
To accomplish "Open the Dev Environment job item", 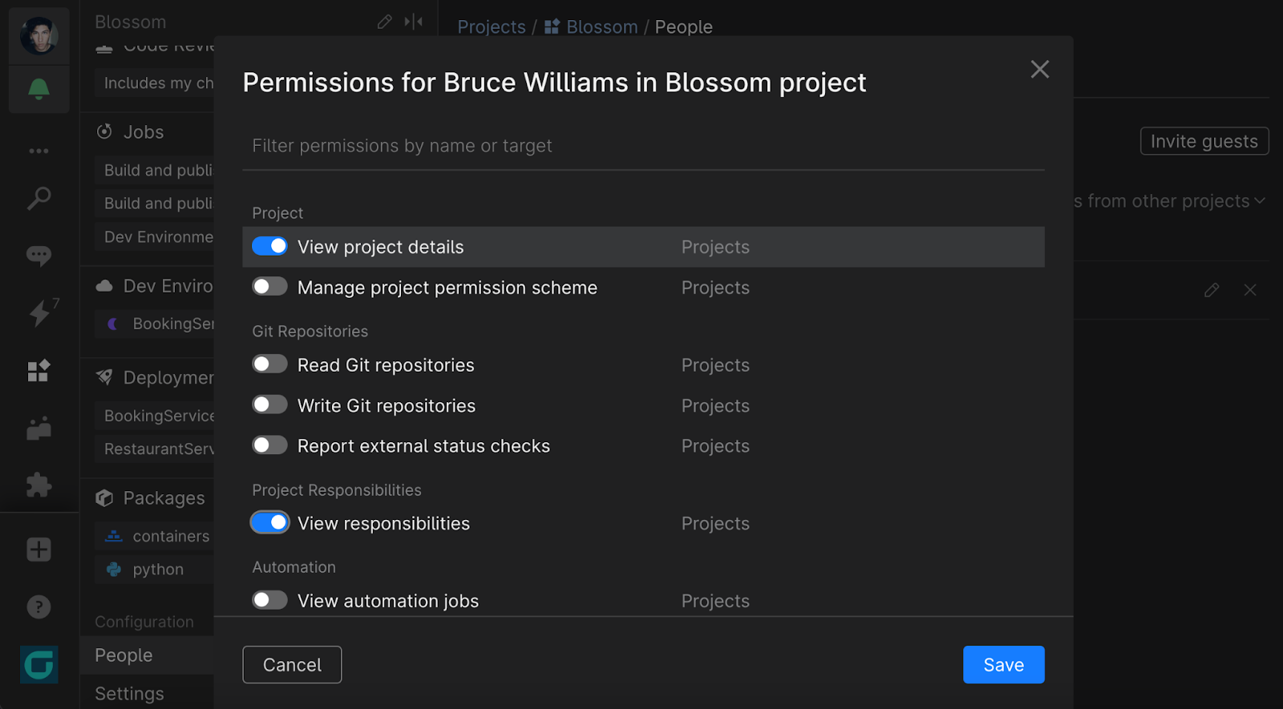I will (154, 237).
